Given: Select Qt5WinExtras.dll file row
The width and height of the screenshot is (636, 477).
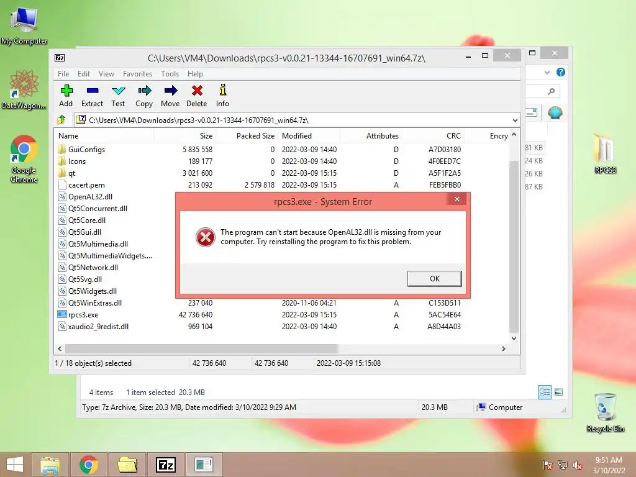Looking at the screenshot, I should pyautogui.click(x=90, y=302).
